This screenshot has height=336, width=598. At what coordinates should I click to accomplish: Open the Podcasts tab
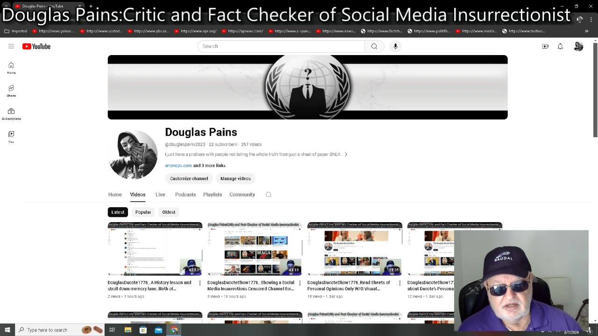pos(185,195)
